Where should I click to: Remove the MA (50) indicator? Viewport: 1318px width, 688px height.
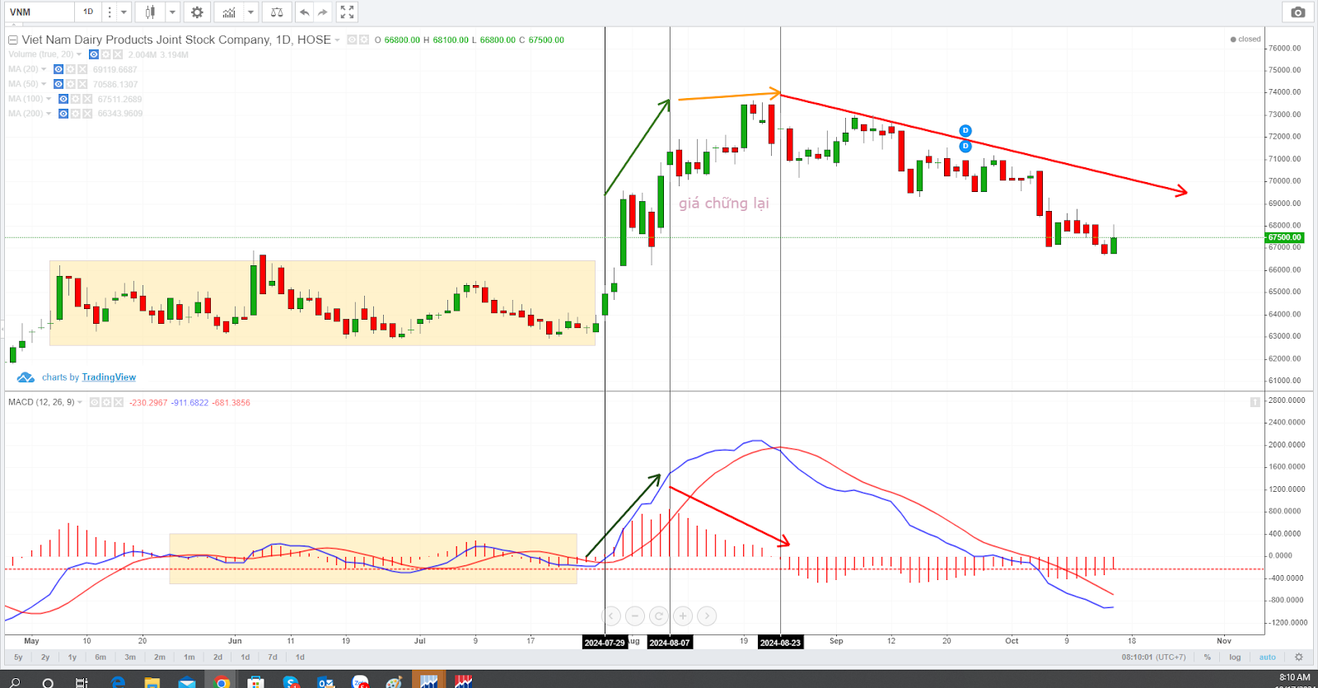point(82,84)
